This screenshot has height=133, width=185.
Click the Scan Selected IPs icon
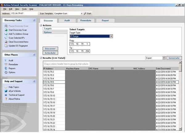tap(6, 38)
